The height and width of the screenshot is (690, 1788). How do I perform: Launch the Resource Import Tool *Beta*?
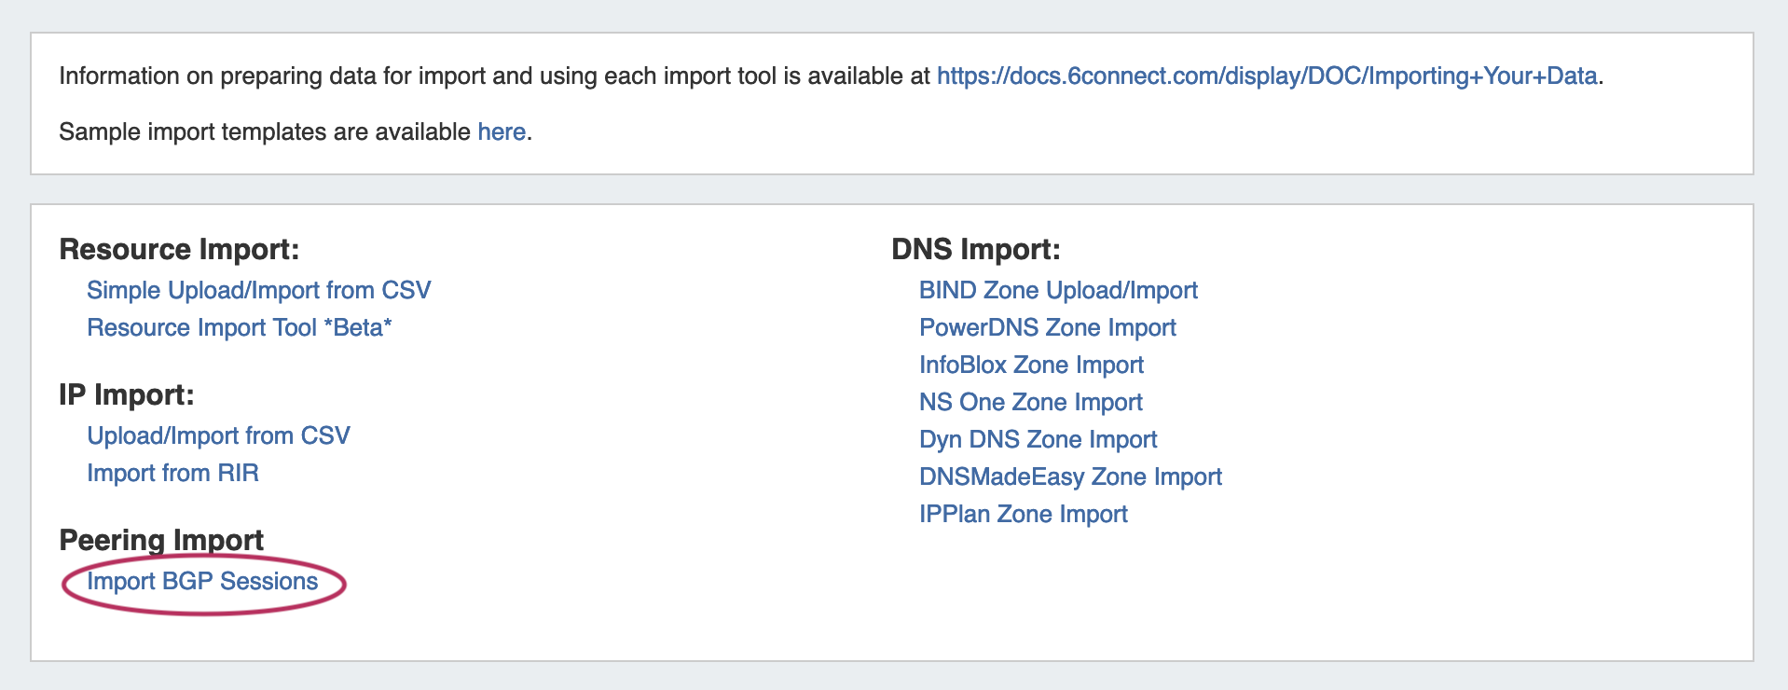(239, 327)
